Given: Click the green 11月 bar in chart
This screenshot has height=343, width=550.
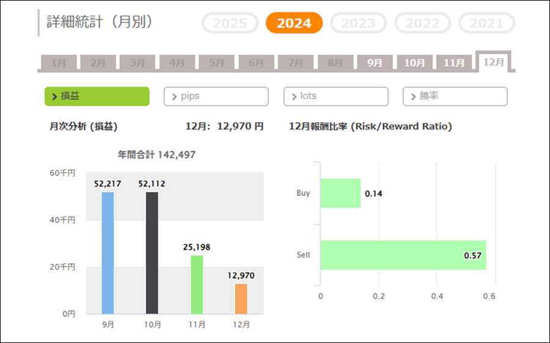Looking at the screenshot, I should tap(197, 284).
